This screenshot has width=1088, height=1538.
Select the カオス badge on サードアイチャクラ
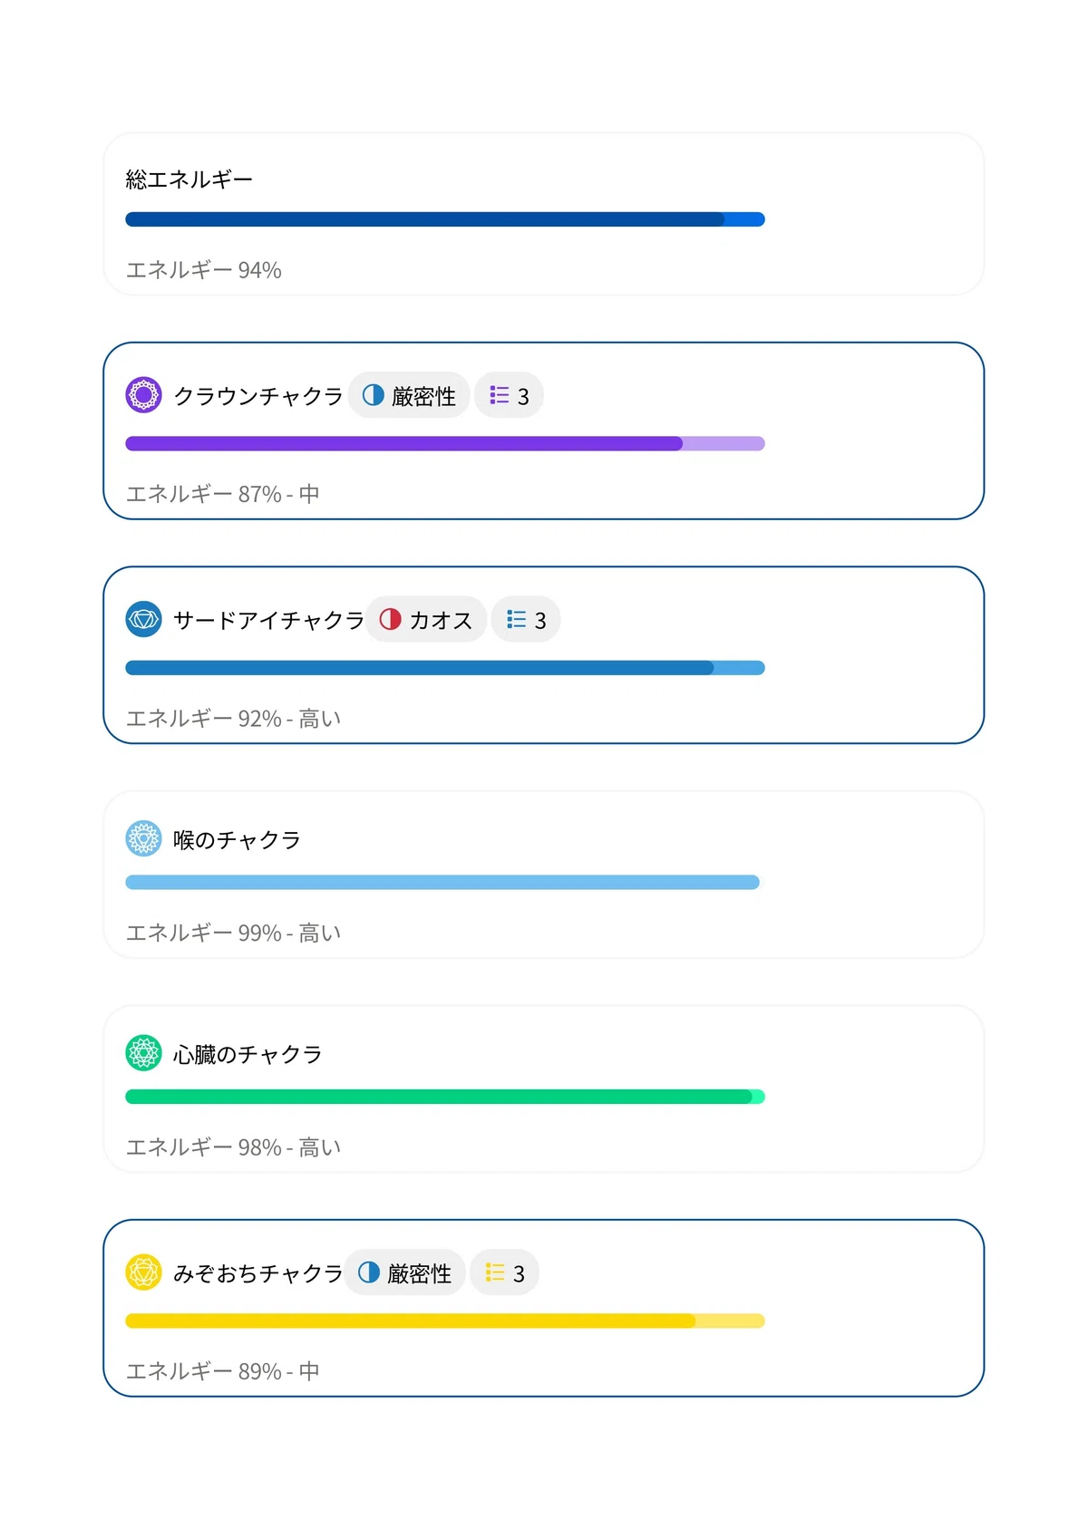click(x=426, y=619)
